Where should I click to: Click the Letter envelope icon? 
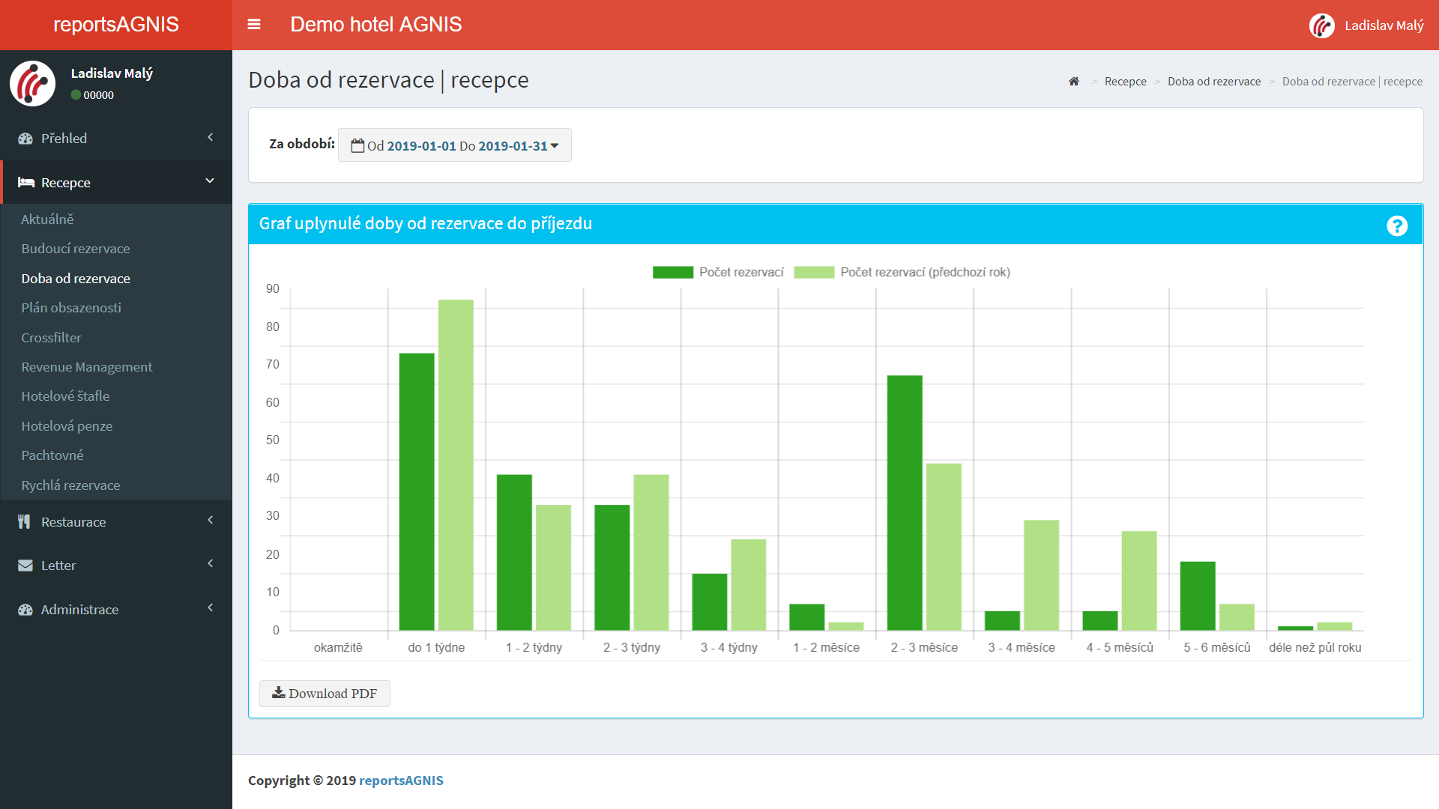[25, 566]
